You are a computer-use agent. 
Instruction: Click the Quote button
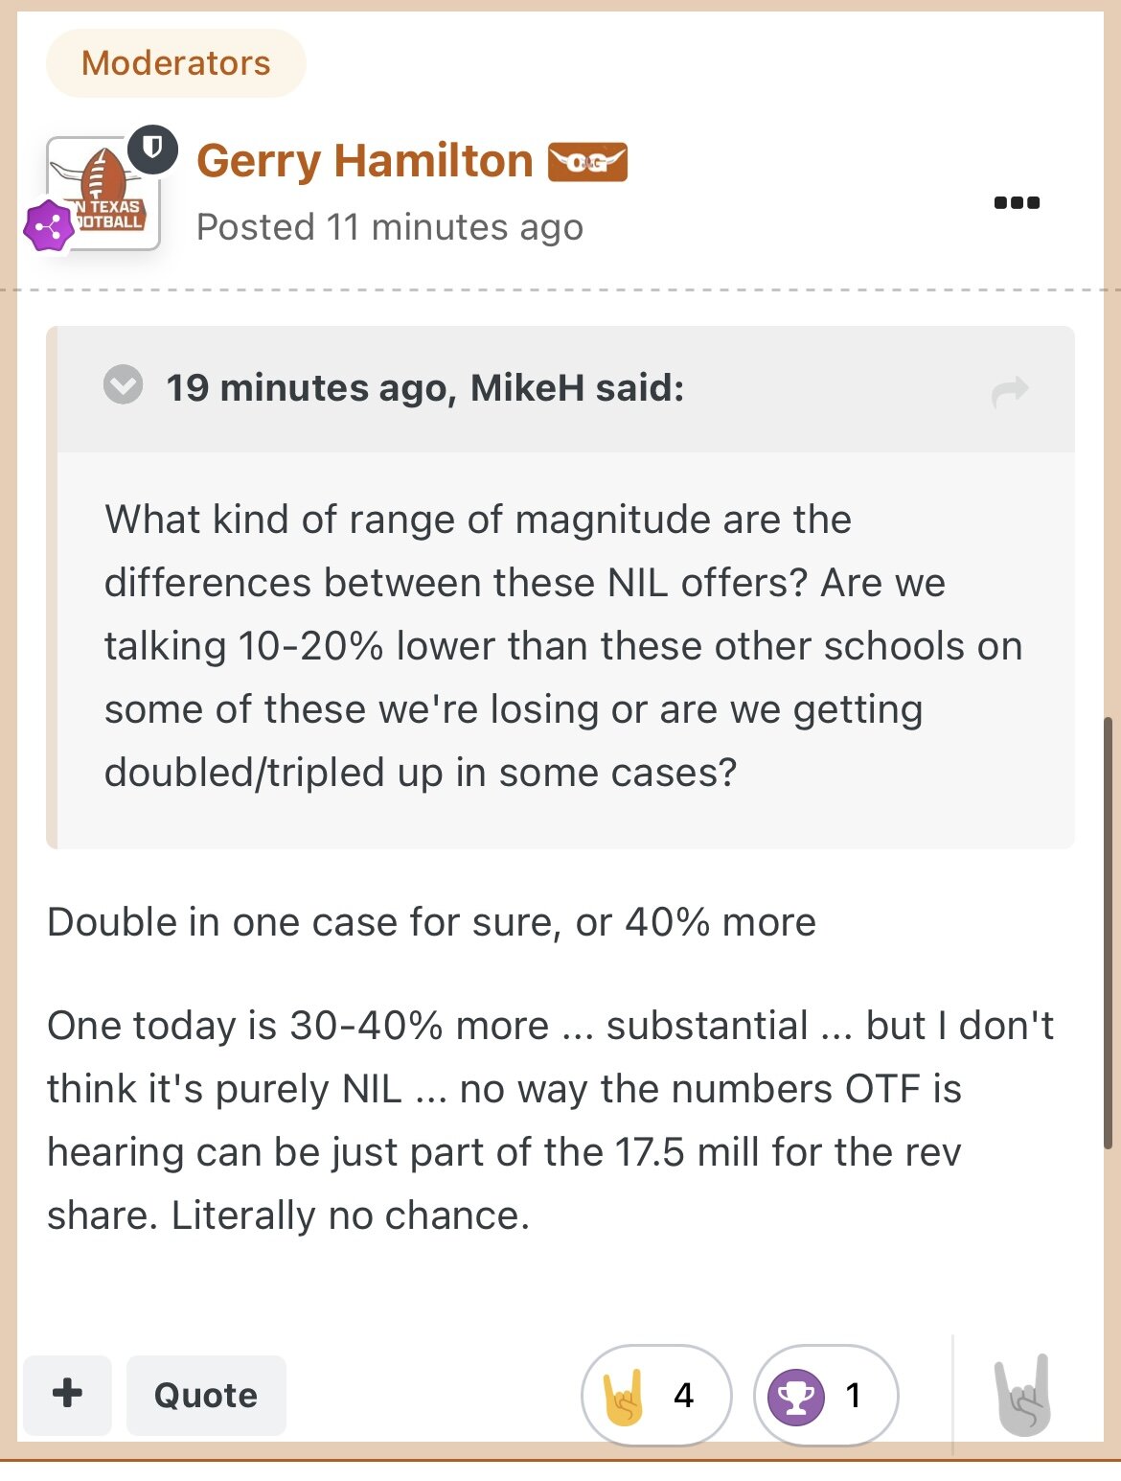pos(206,1395)
